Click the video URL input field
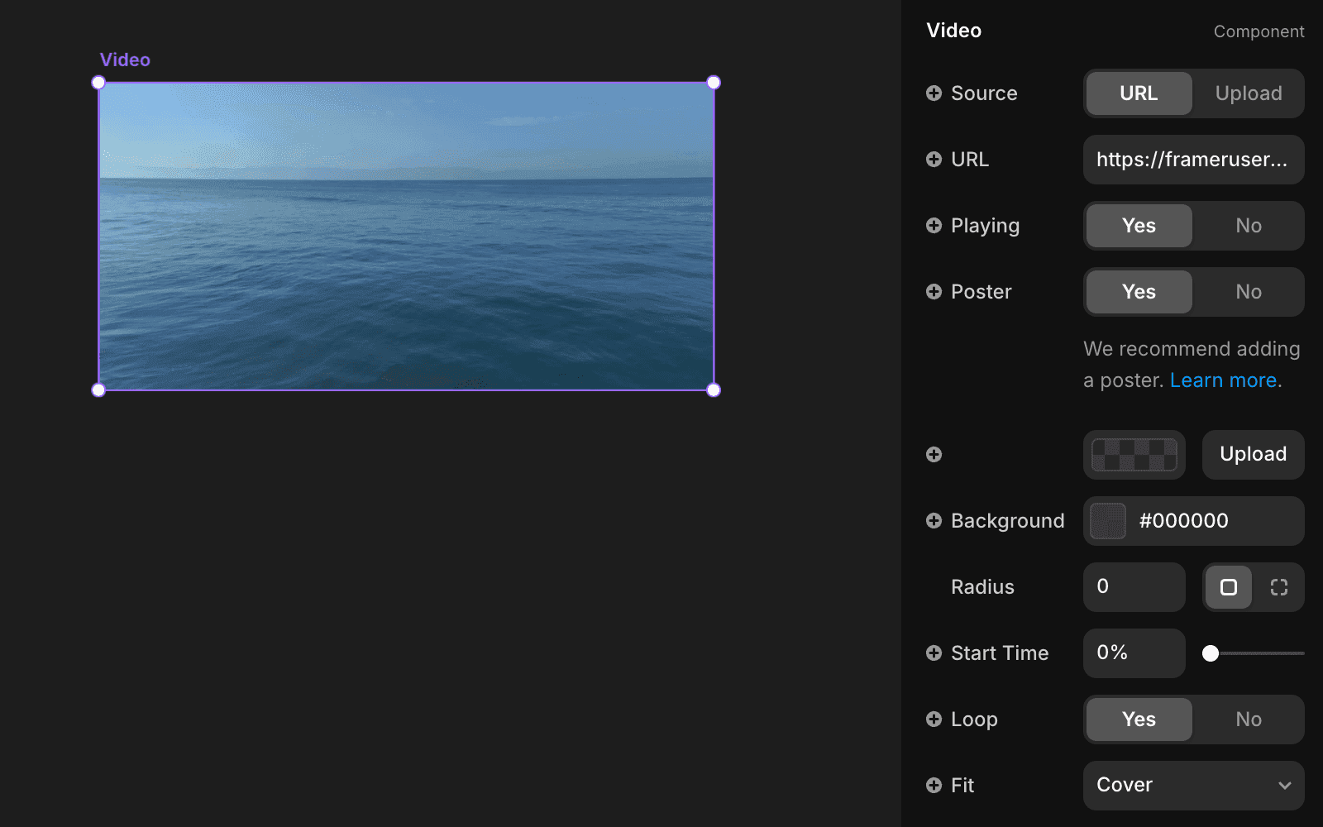Screen dimensions: 1323x827 tap(1194, 160)
